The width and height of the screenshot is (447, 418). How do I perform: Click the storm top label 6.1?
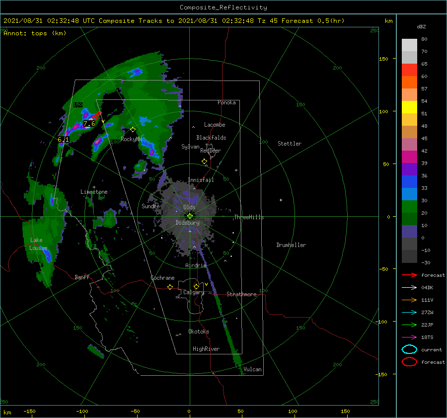pyautogui.click(x=63, y=140)
